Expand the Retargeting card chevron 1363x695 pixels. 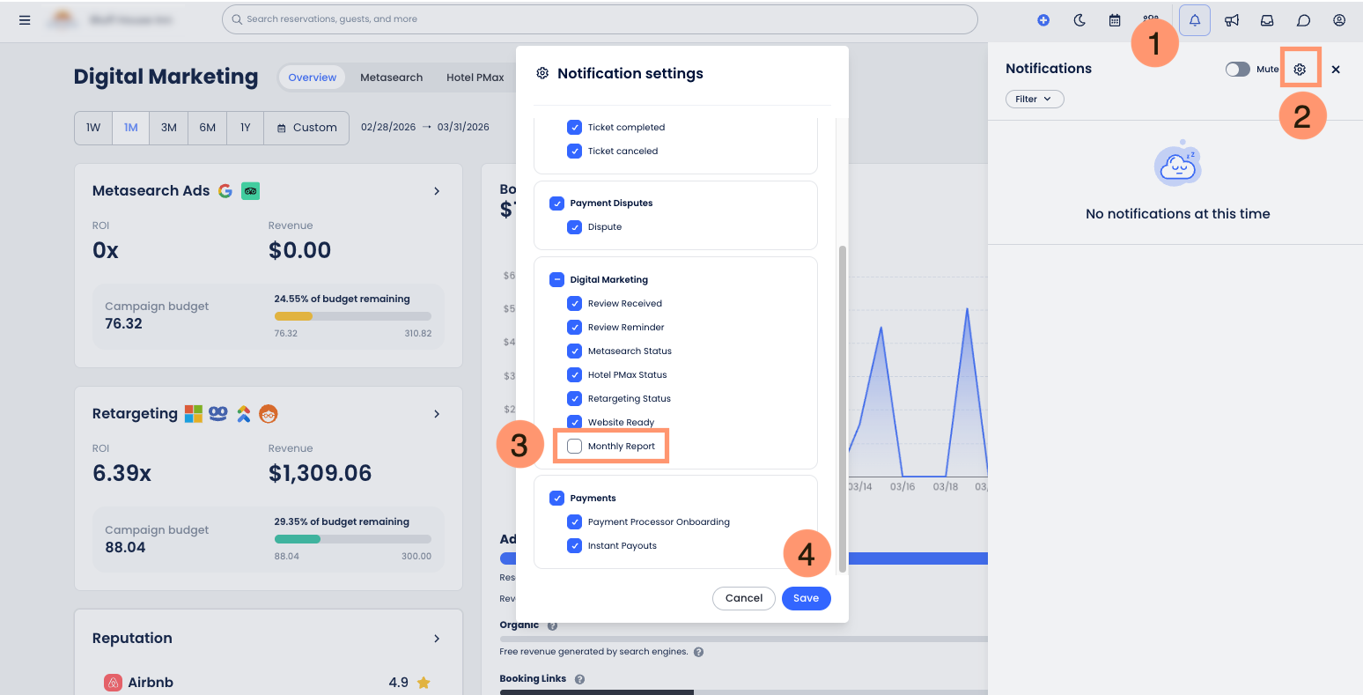(437, 414)
